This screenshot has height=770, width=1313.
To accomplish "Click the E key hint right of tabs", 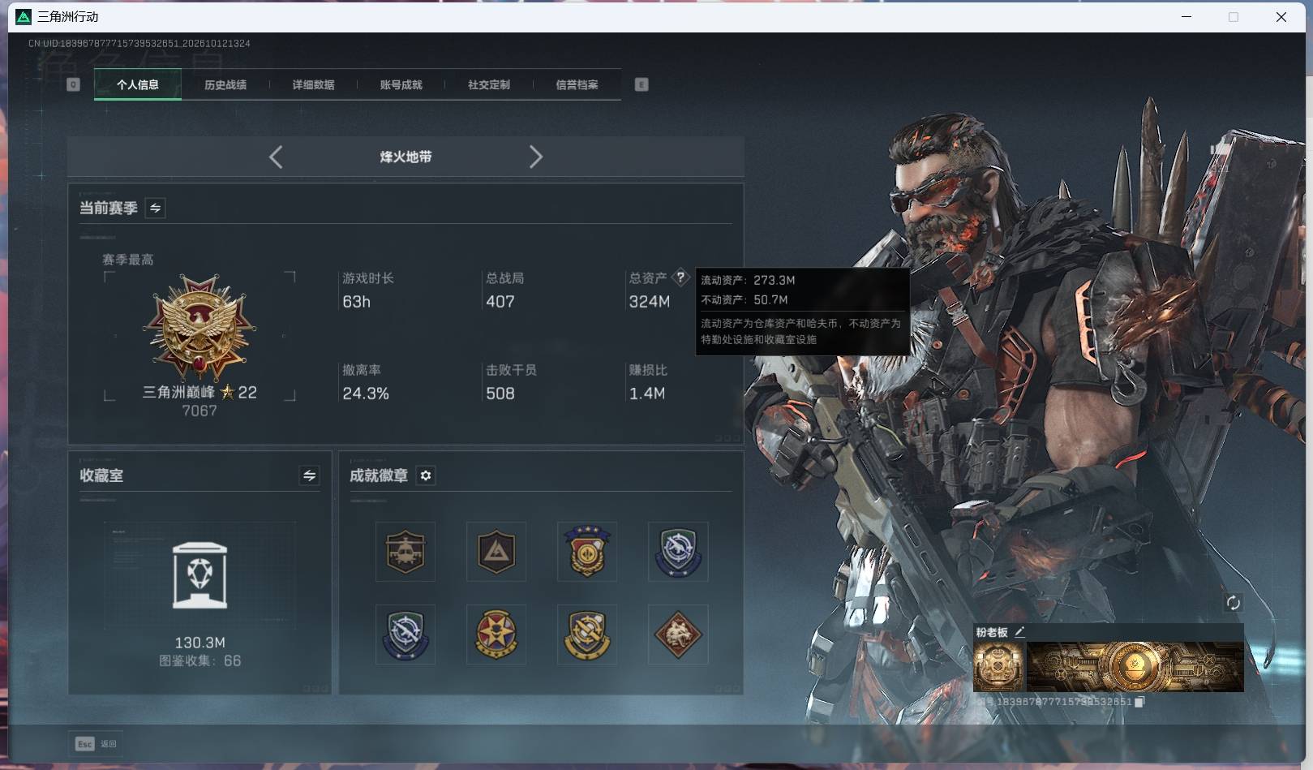I will click(x=641, y=84).
